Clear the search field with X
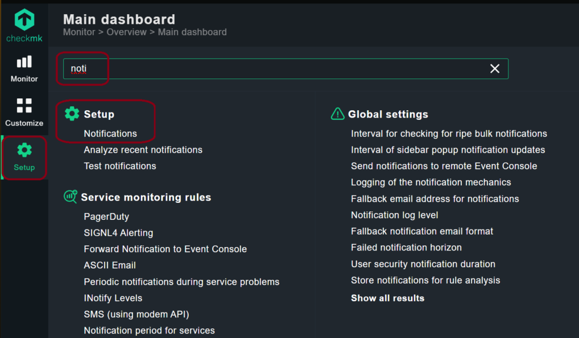Screen dimensions: 579x338 [495, 68]
